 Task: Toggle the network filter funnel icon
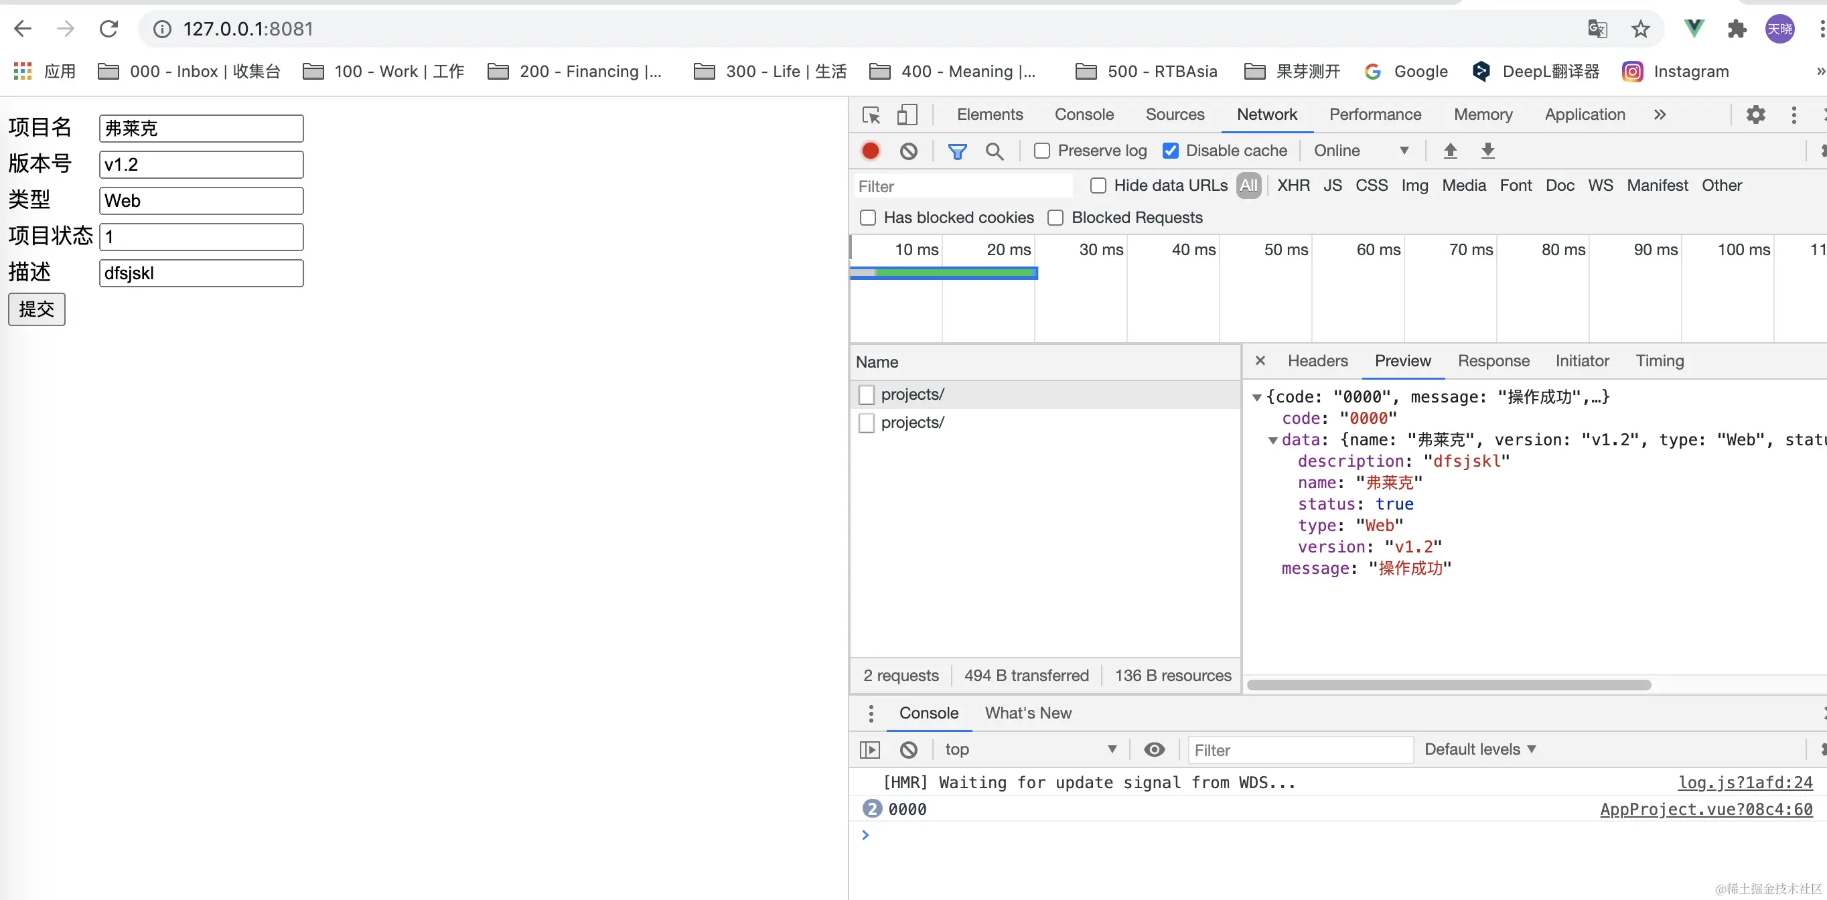(x=957, y=151)
